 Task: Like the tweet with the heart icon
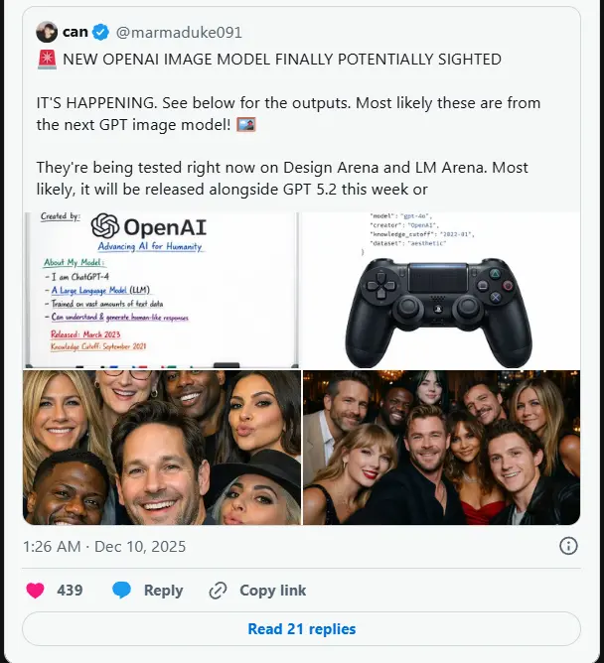click(35, 591)
